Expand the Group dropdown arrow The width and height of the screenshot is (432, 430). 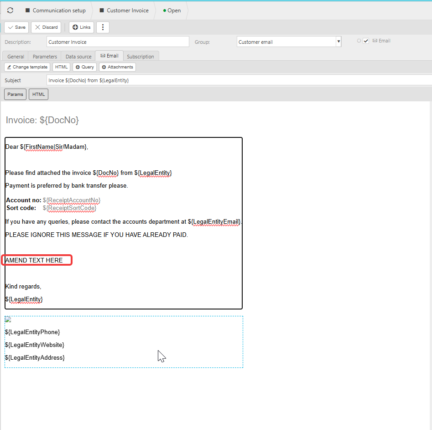coord(338,42)
